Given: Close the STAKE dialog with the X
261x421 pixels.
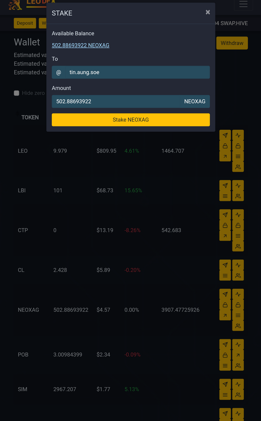Looking at the screenshot, I should [208, 12].
